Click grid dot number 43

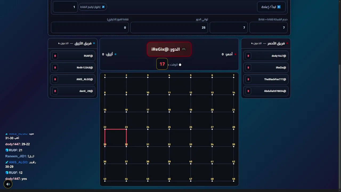(x=105, y=181)
